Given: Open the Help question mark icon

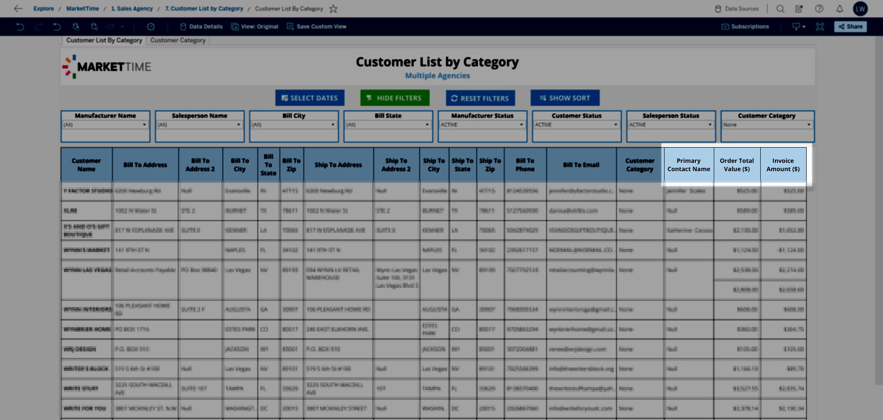Looking at the screenshot, I should [819, 8].
